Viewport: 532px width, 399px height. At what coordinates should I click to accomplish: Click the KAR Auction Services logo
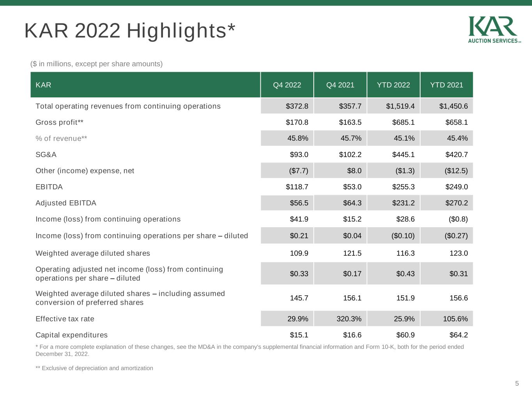494,30
